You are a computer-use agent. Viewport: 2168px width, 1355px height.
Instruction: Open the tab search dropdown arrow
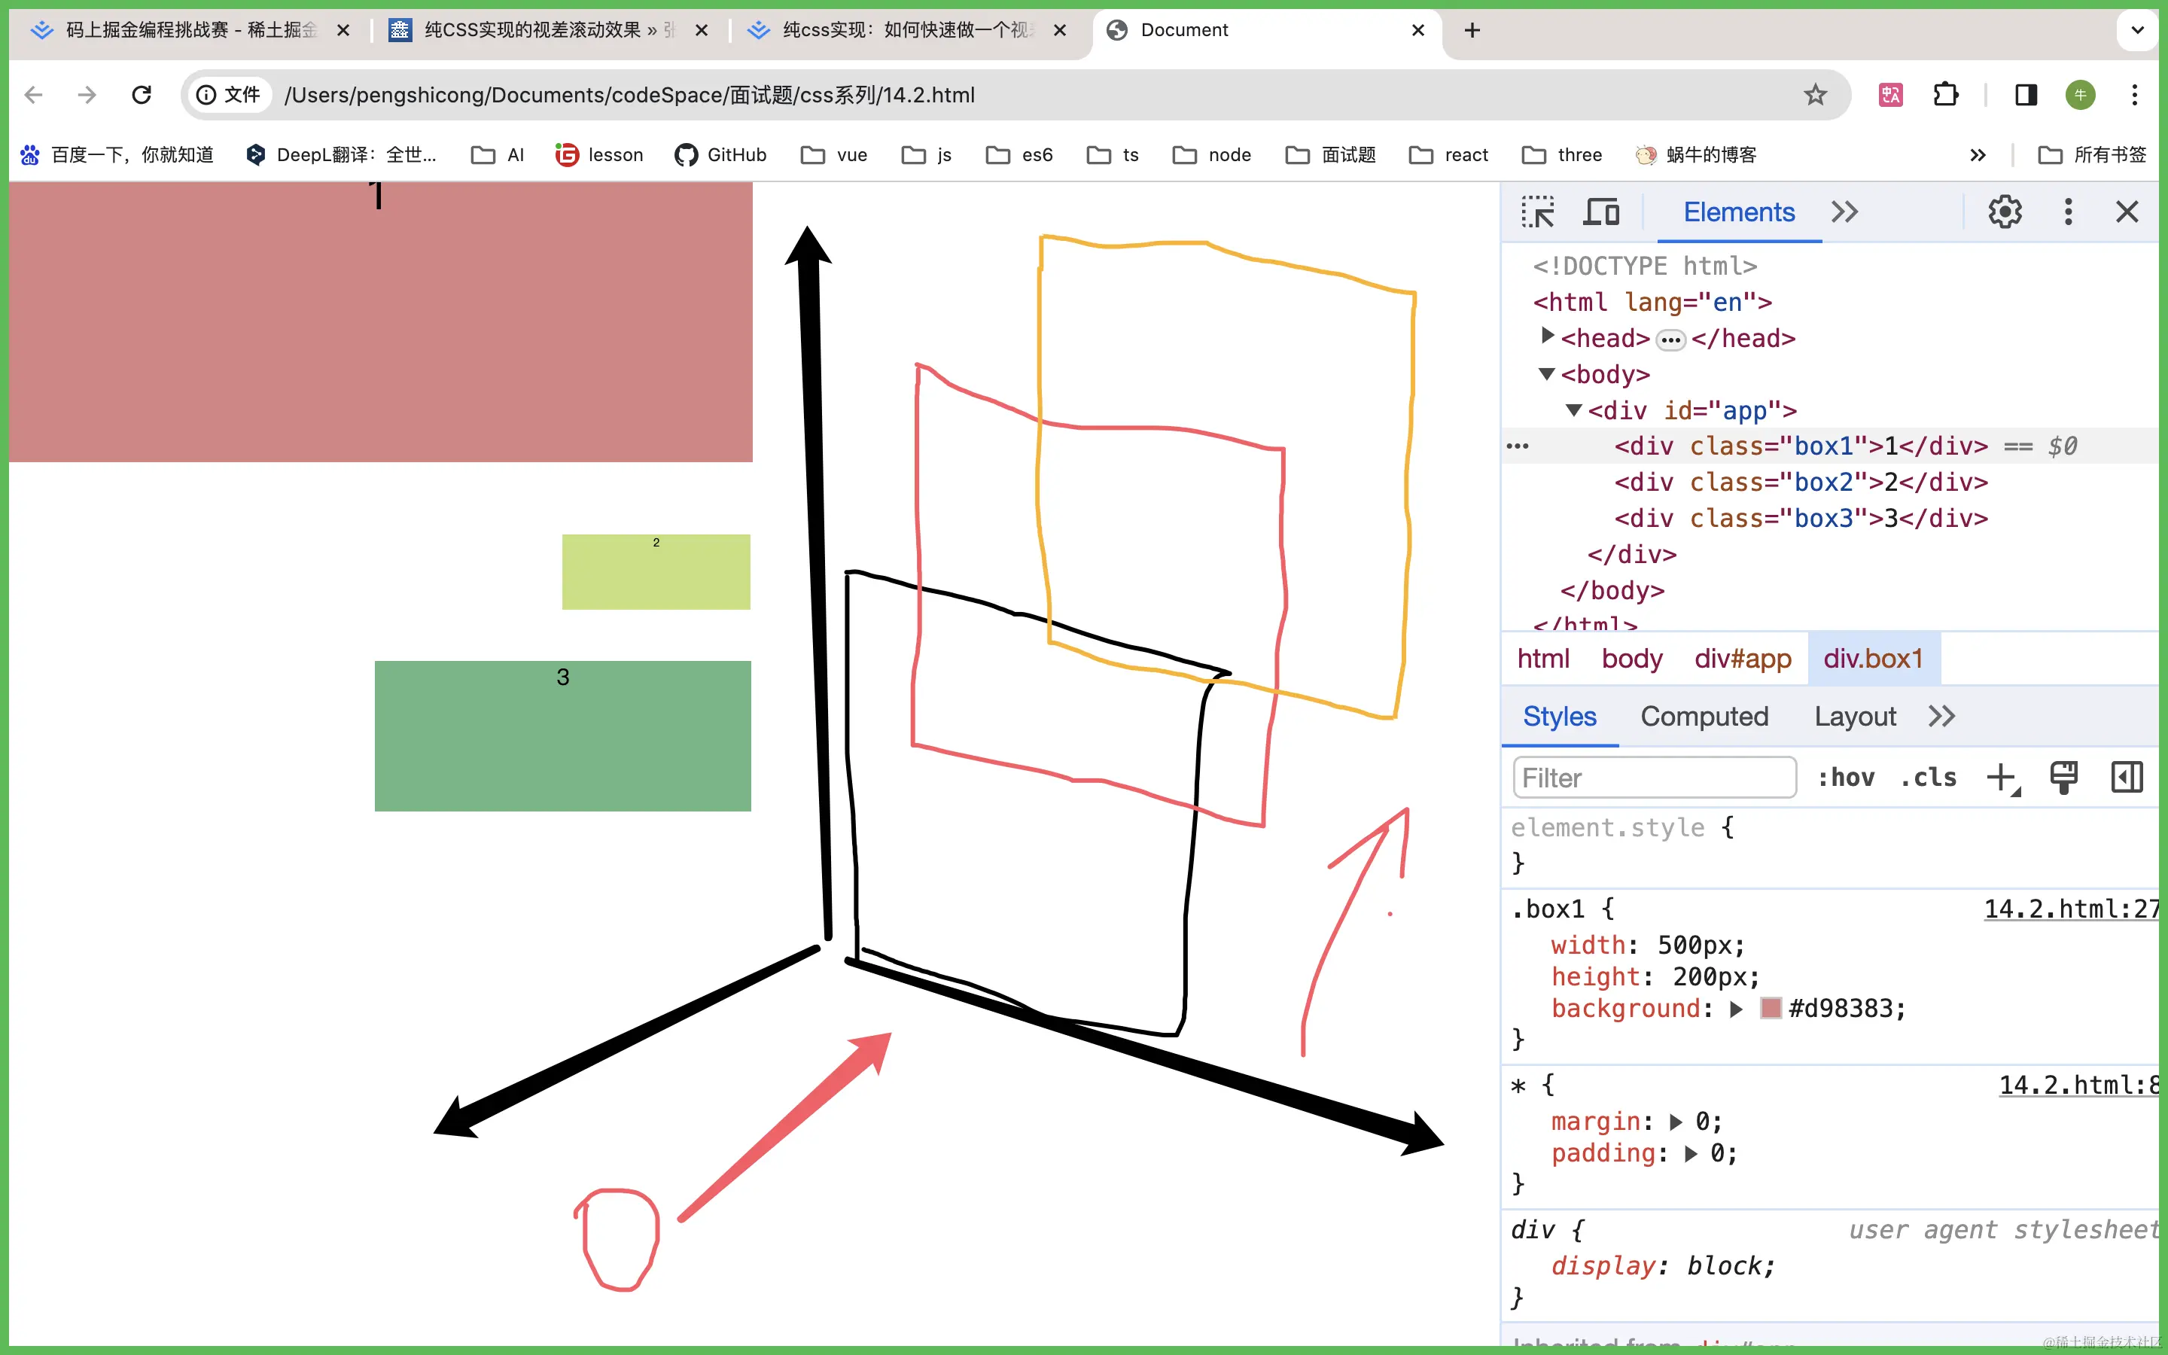click(x=2138, y=30)
